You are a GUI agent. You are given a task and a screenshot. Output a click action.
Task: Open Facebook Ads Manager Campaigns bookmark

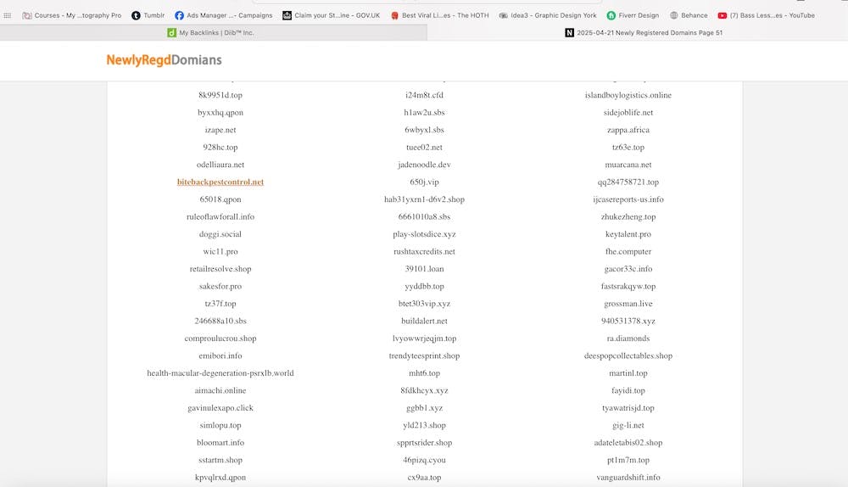tap(224, 15)
